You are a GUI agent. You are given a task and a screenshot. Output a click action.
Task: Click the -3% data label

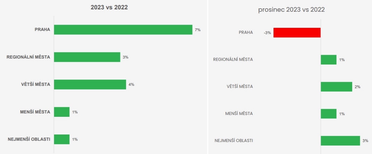pos(267,33)
